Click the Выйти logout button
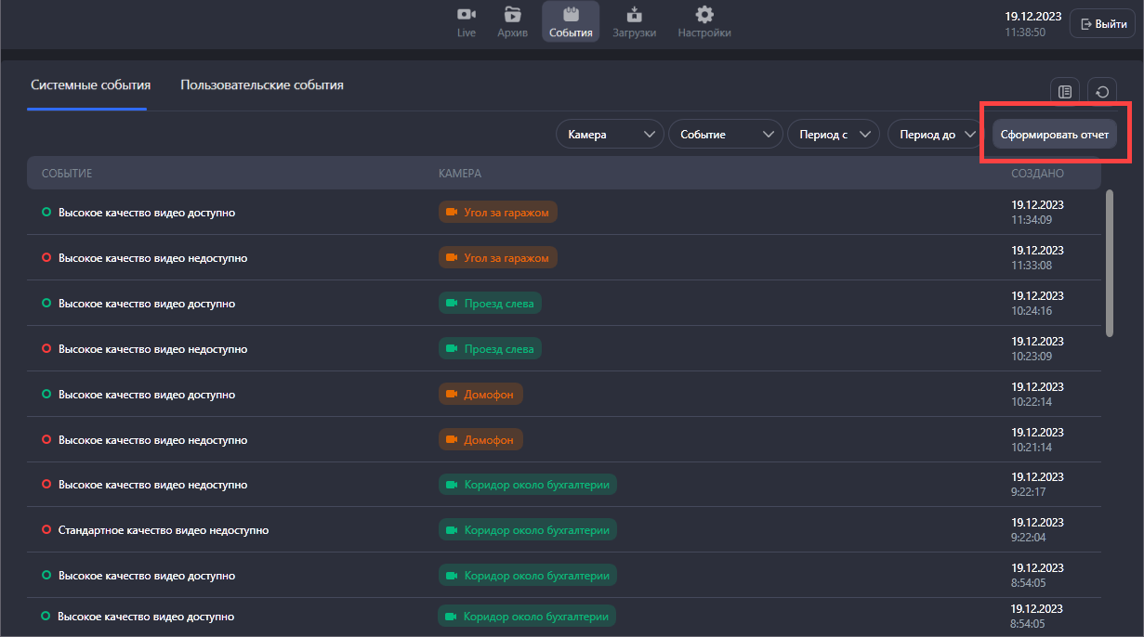This screenshot has width=1144, height=637. pos(1102,24)
